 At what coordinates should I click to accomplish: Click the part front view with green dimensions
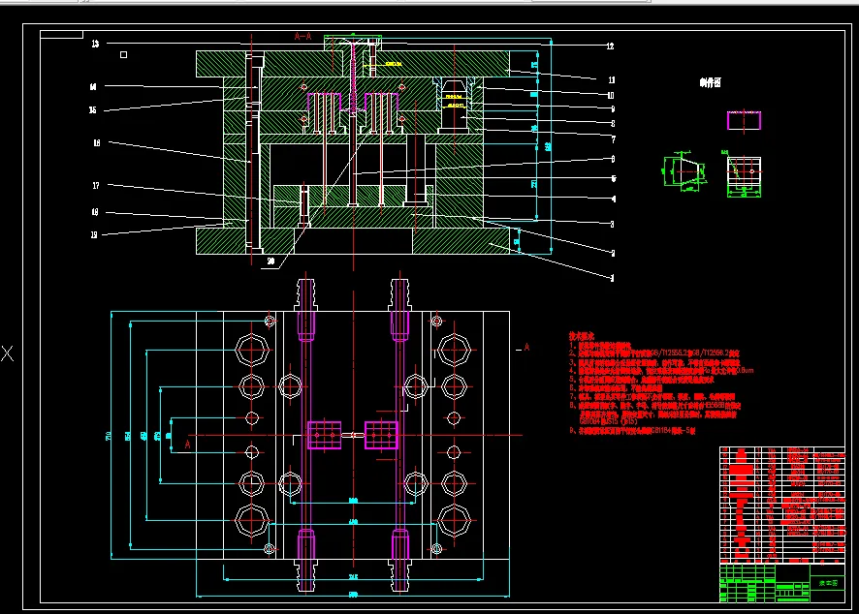(744, 174)
